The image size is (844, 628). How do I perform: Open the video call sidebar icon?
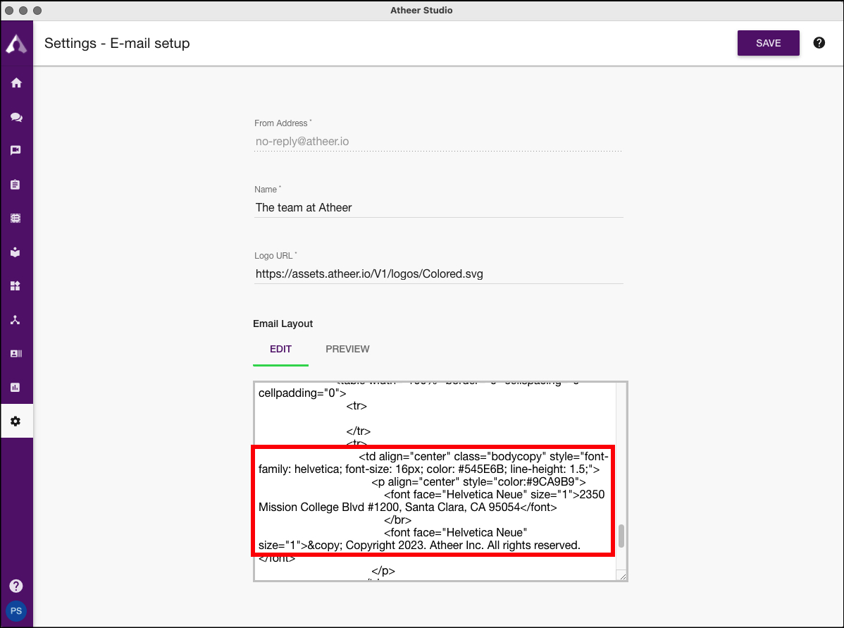pos(15,150)
